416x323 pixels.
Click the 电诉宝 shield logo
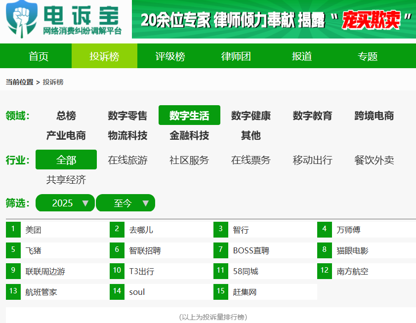point(21,19)
